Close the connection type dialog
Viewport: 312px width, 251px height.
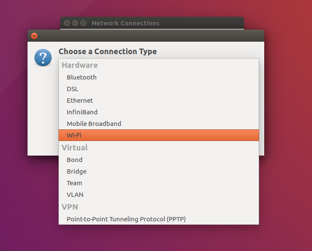click(34, 36)
